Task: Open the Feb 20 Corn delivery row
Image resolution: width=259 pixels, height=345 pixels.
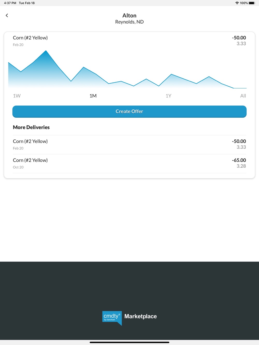Action: (129, 145)
